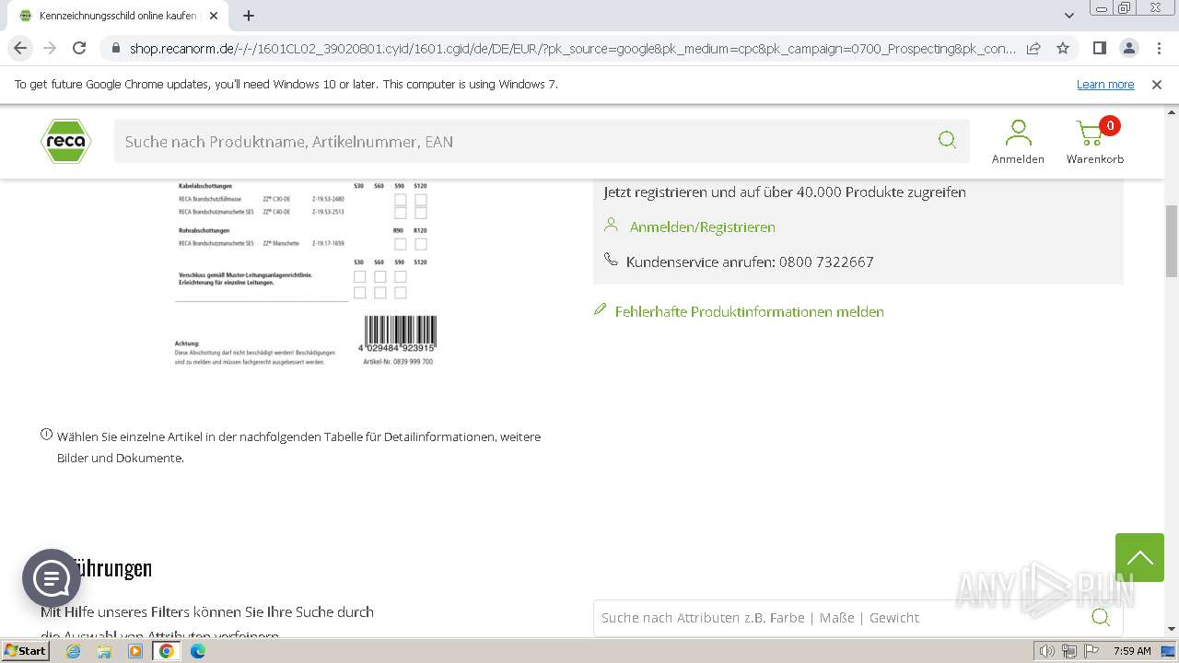Open Internet Explorer from the taskbar
Screen dimensions: 1179x663
[x=73, y=651]
